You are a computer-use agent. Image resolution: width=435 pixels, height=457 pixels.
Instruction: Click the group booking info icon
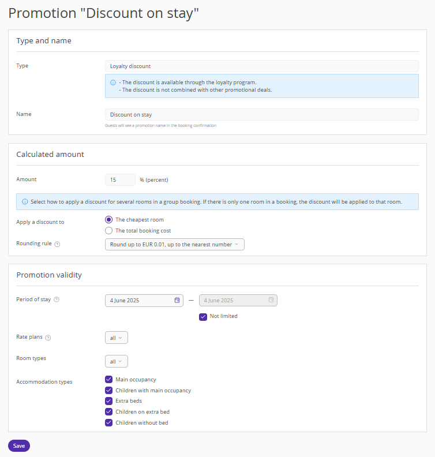(25, 202)
